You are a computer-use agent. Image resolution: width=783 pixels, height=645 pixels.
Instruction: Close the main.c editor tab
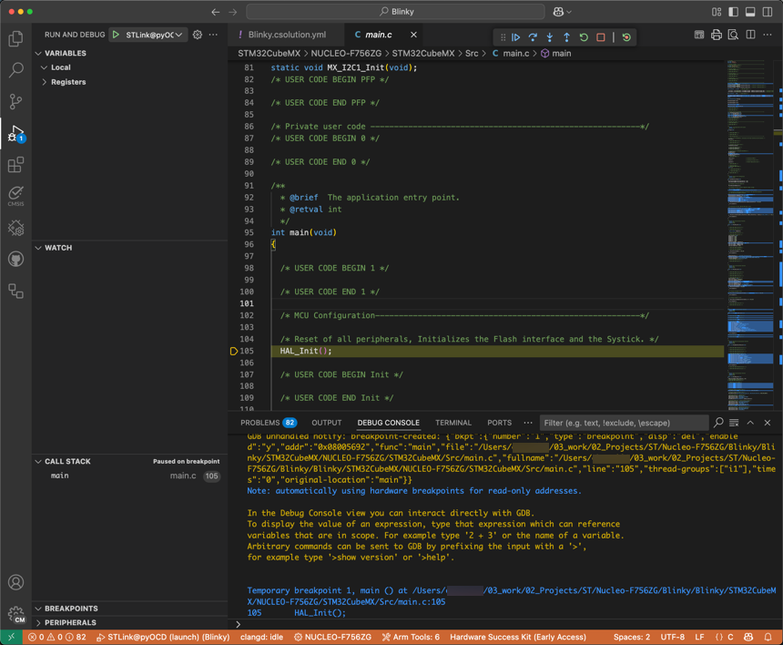click(x=413, y=35)
